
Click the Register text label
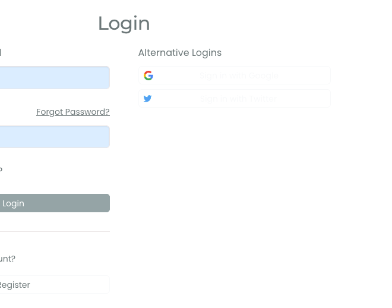15,285
